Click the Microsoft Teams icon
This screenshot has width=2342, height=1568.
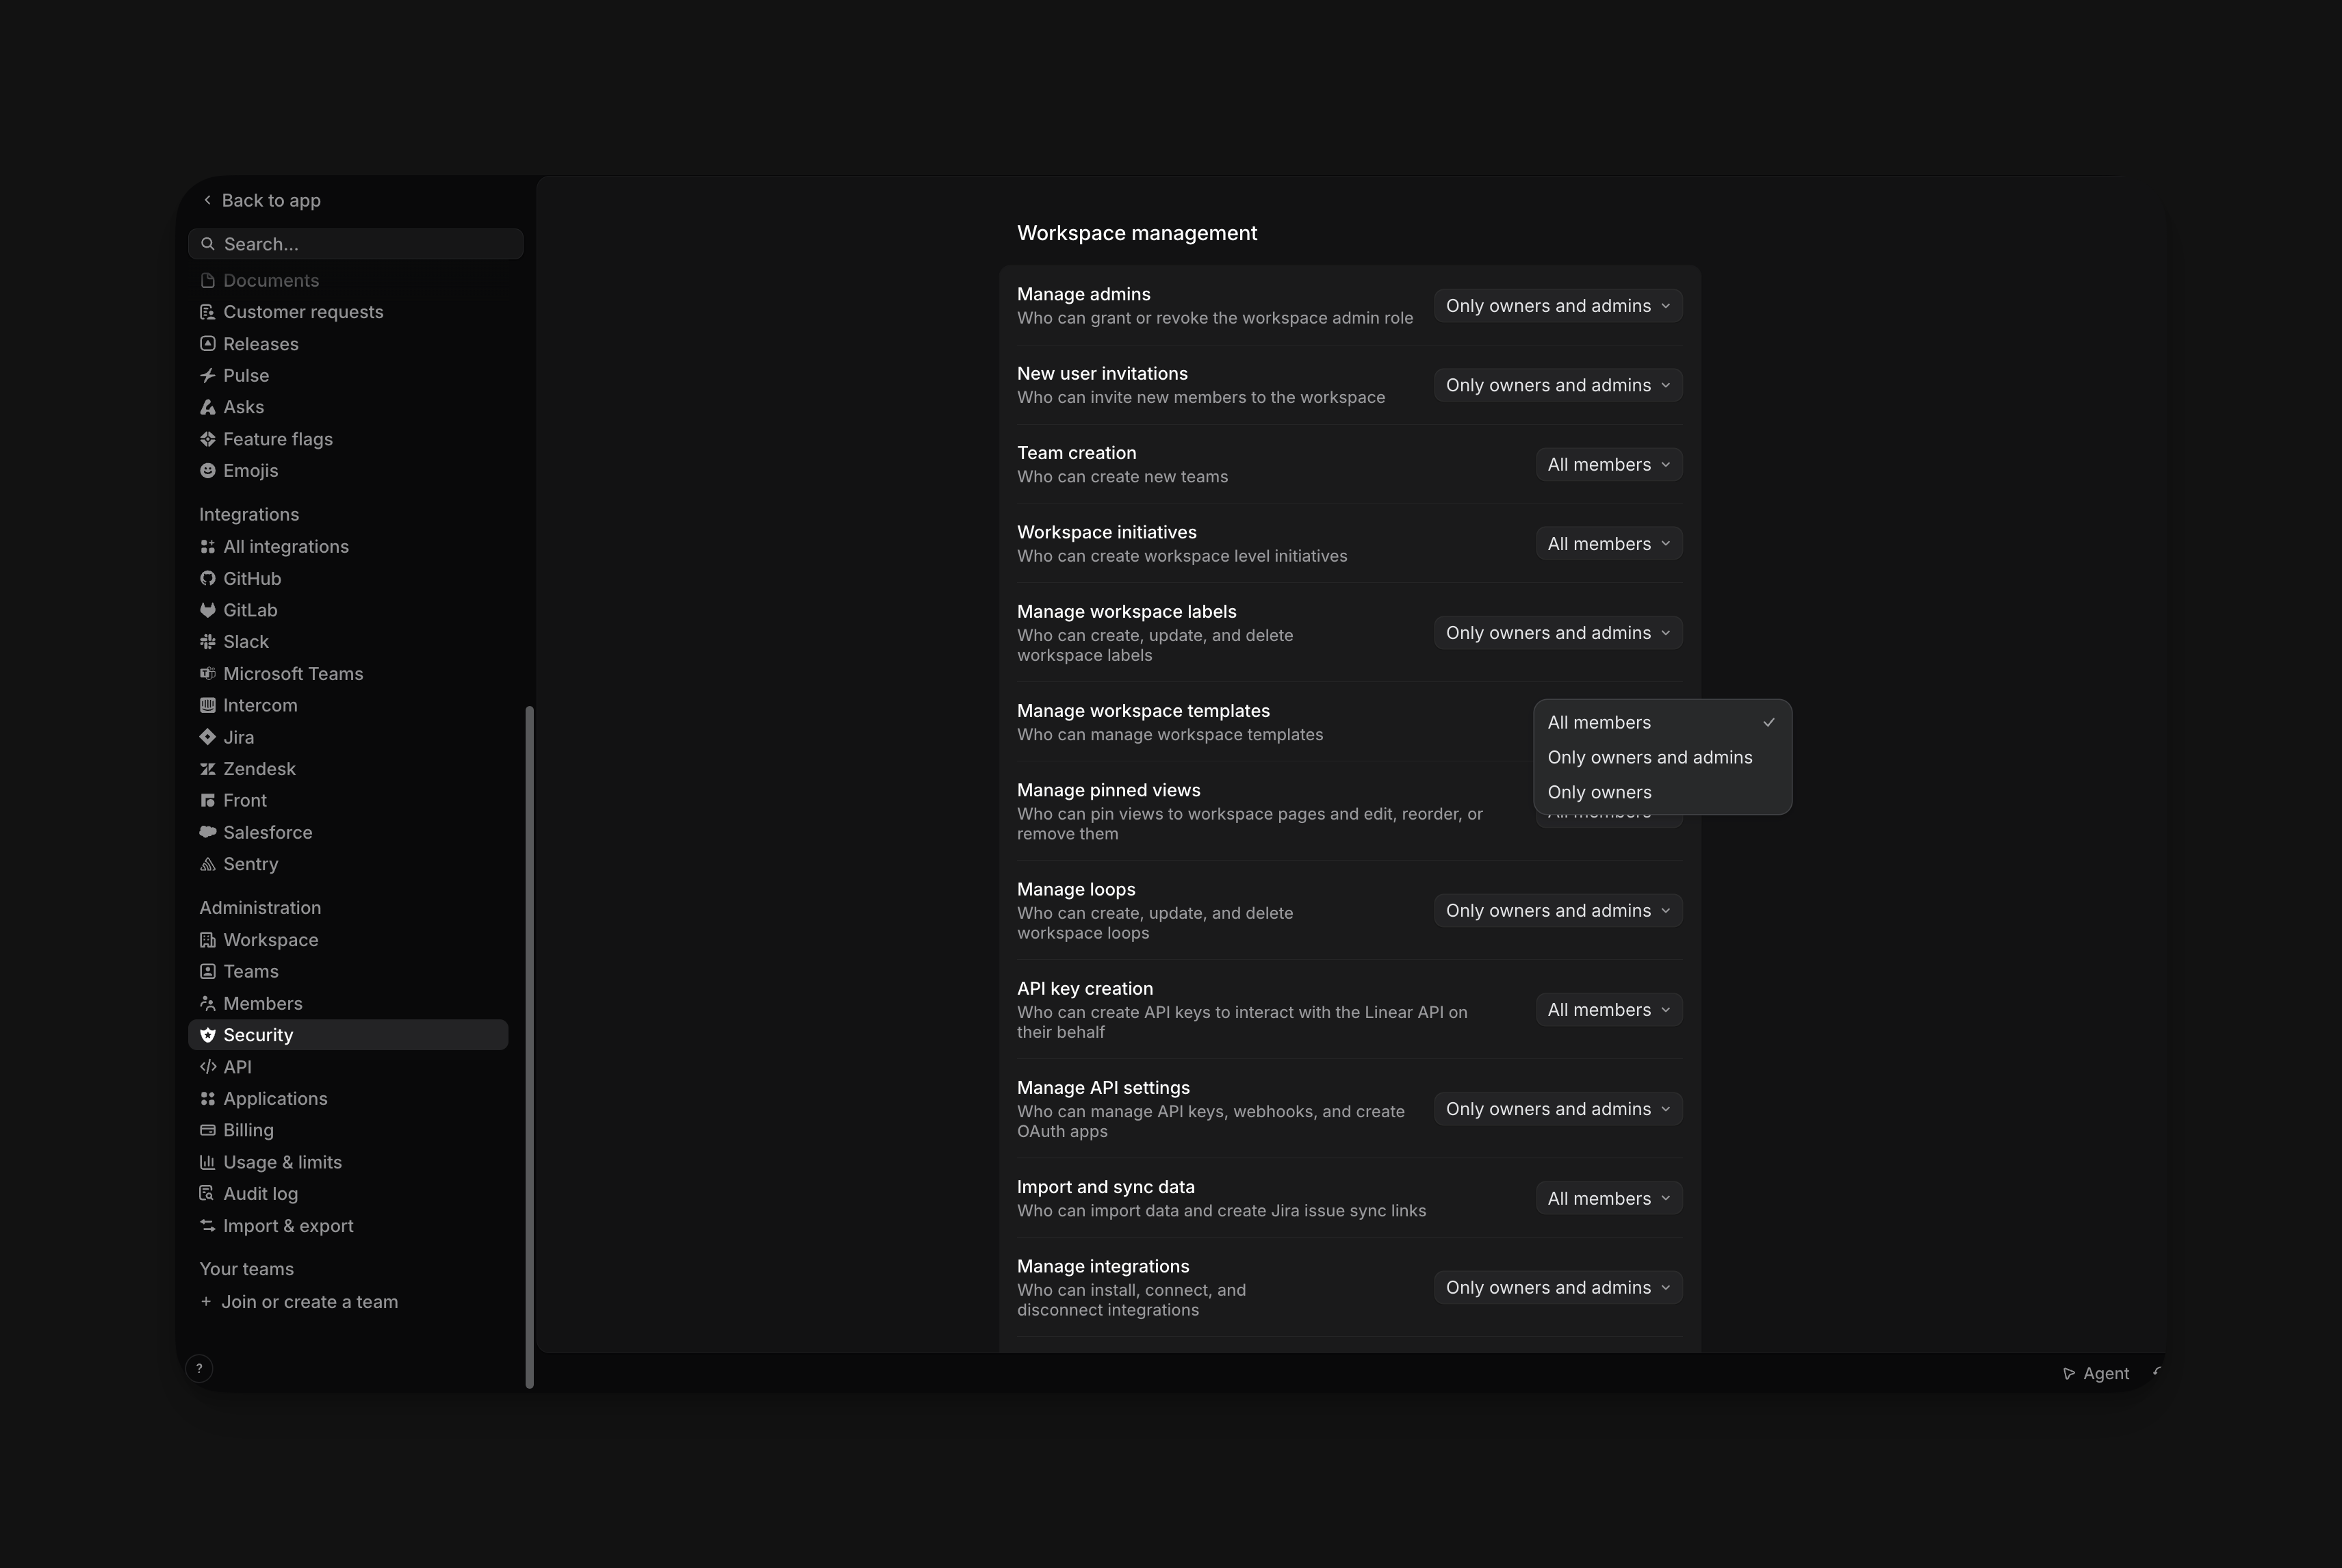[207, 674]
